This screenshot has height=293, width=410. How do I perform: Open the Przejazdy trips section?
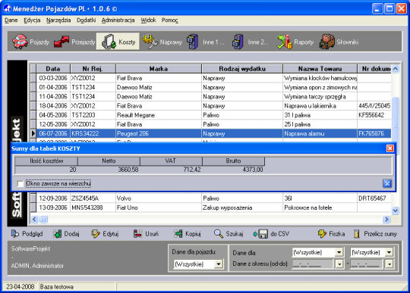tap(74, 42)
